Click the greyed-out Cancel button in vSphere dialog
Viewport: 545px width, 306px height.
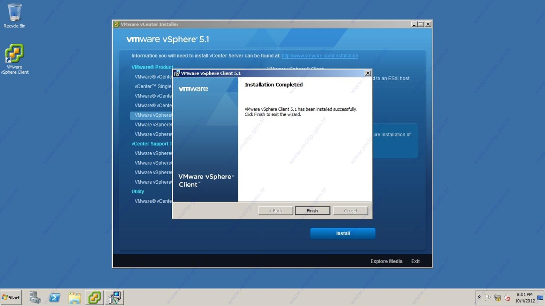(350, 211)
